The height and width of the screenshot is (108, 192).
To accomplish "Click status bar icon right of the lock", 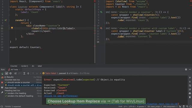I will 184,106.
